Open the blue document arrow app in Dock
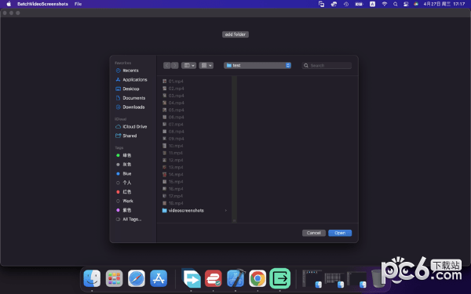 (x=191, y=278)
